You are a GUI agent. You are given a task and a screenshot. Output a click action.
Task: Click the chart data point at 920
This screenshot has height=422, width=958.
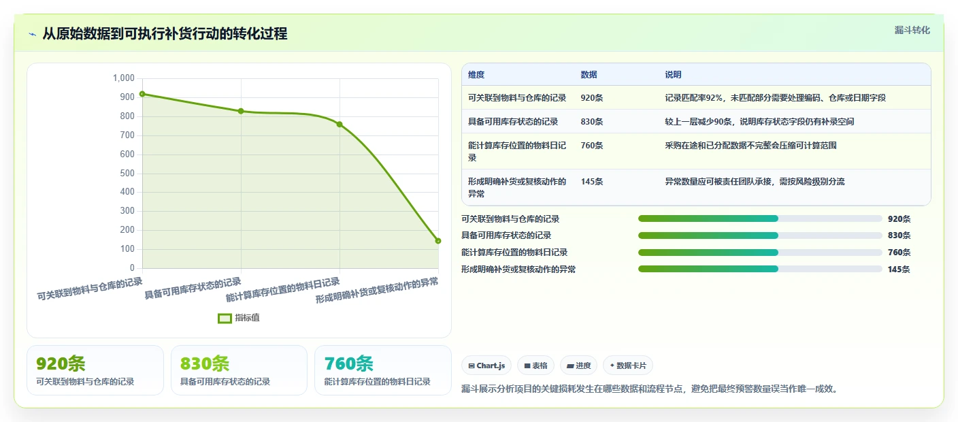coord(142,94)
